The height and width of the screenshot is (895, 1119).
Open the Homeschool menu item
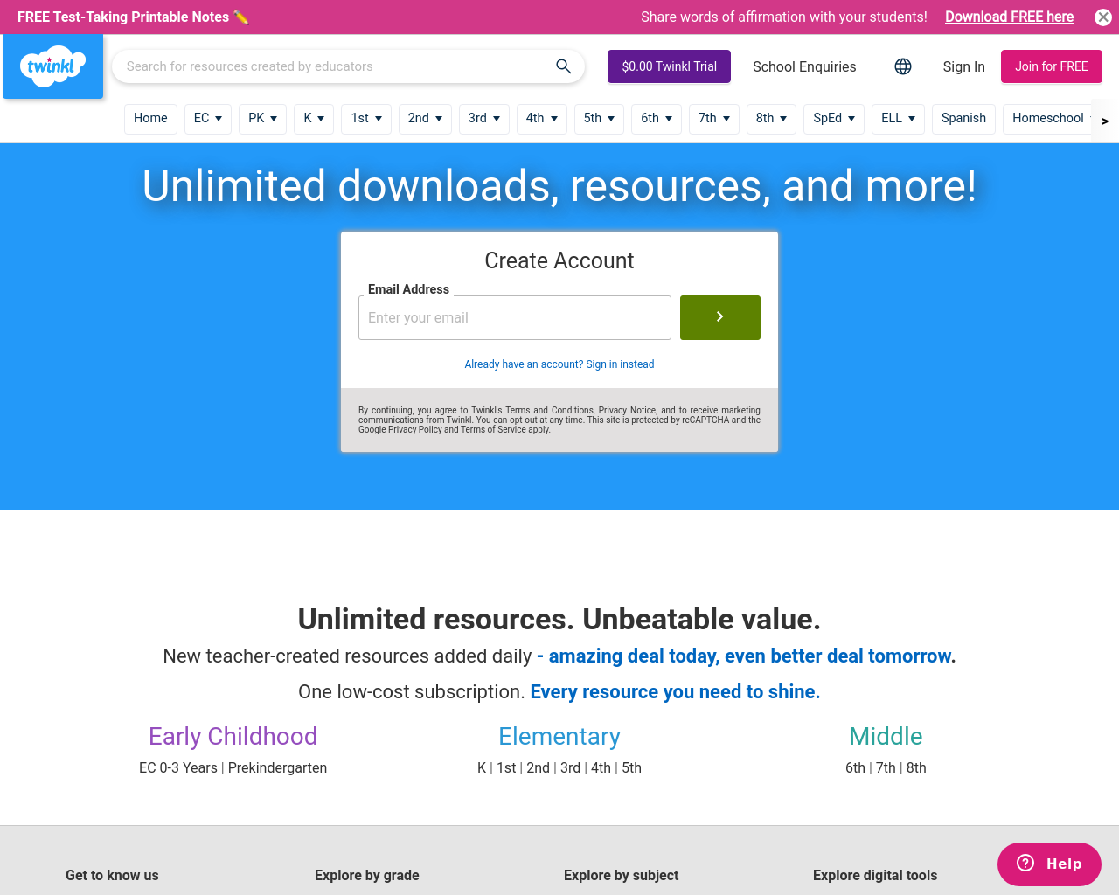[1047, 118]
